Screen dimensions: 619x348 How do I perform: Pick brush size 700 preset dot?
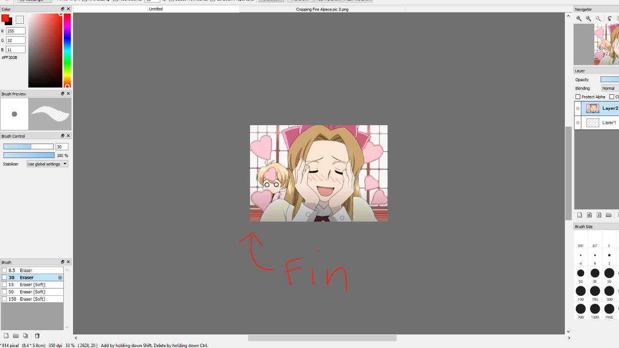coord(581,309)
